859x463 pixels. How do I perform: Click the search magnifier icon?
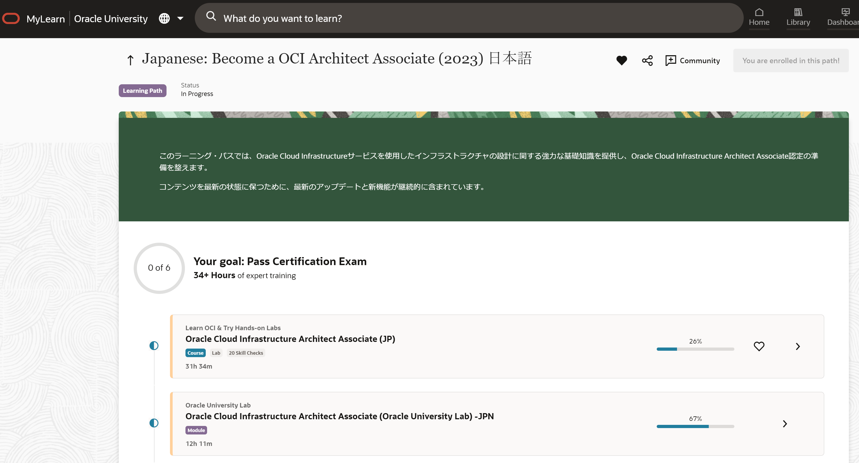click(211, 16)
